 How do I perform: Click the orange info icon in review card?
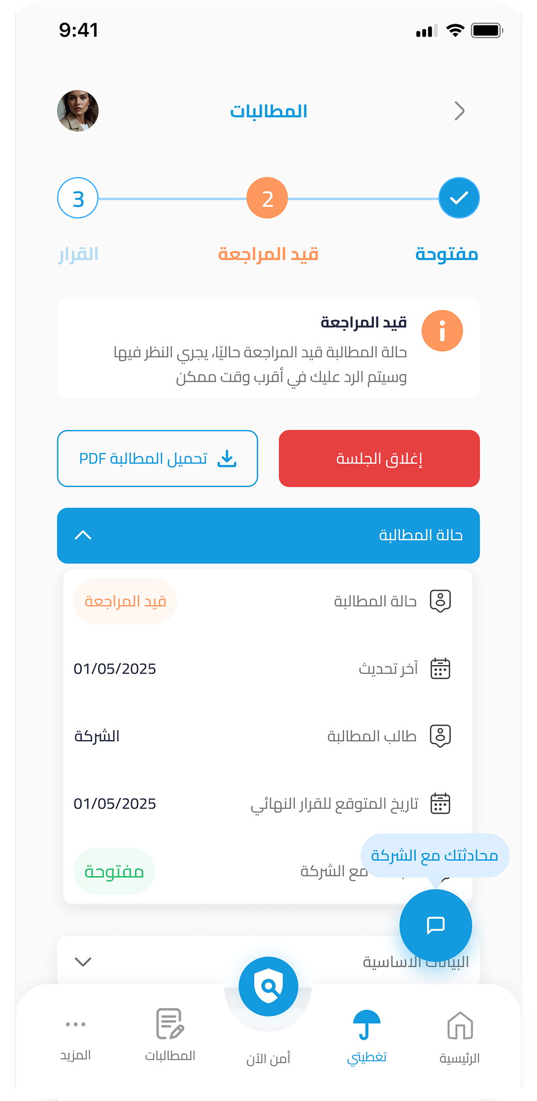coord(442,331)
